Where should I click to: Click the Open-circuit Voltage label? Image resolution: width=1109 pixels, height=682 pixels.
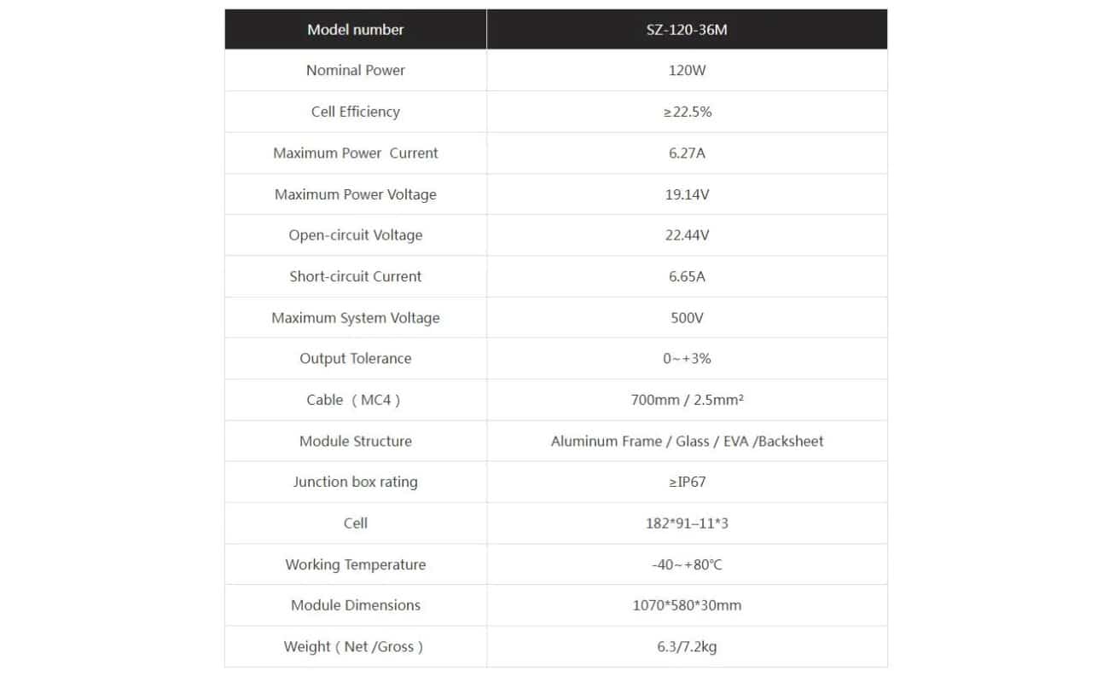356,235
